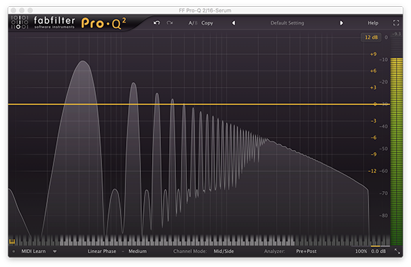
Task: Open Linear Phase processing mode menu
Action: tap(101, 251)
